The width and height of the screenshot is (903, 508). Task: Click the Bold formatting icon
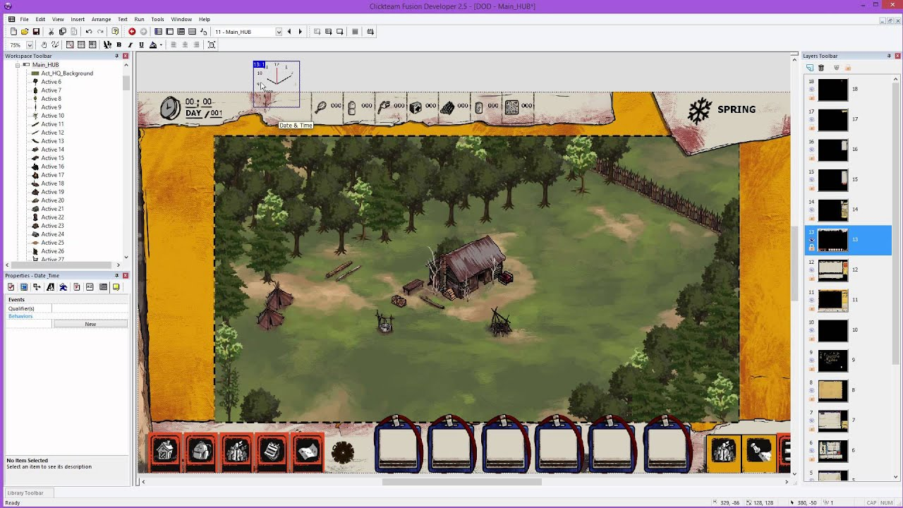coord(119,45)
